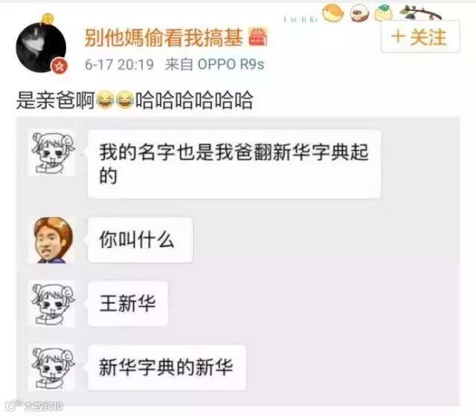Click the second laughing-crying emoji
This screenshot has width=476, height=416.
coord(125,100)
